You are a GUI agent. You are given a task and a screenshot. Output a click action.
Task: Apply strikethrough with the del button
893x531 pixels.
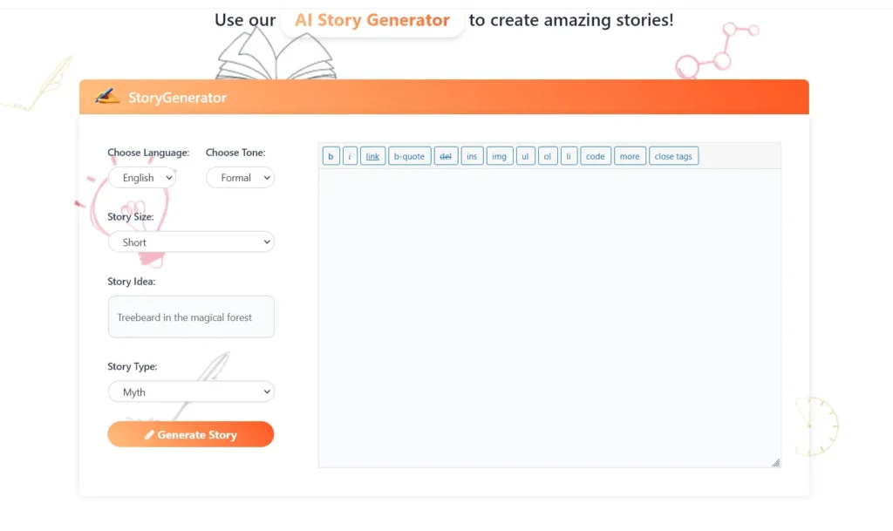(x=446, y=155)
